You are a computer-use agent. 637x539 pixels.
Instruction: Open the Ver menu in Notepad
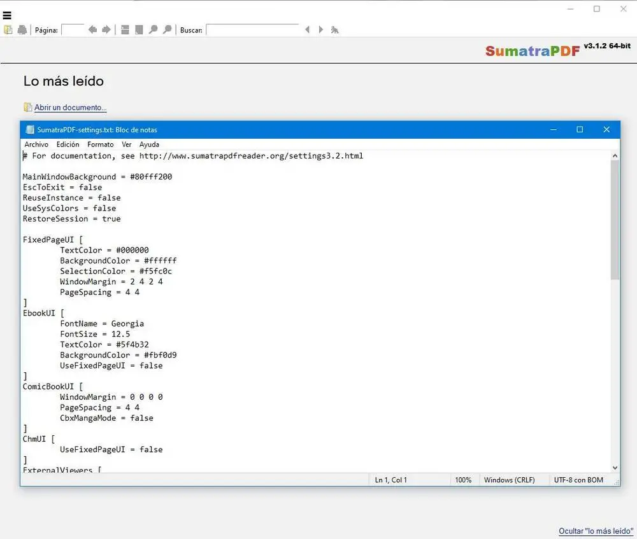pos(126,144)
